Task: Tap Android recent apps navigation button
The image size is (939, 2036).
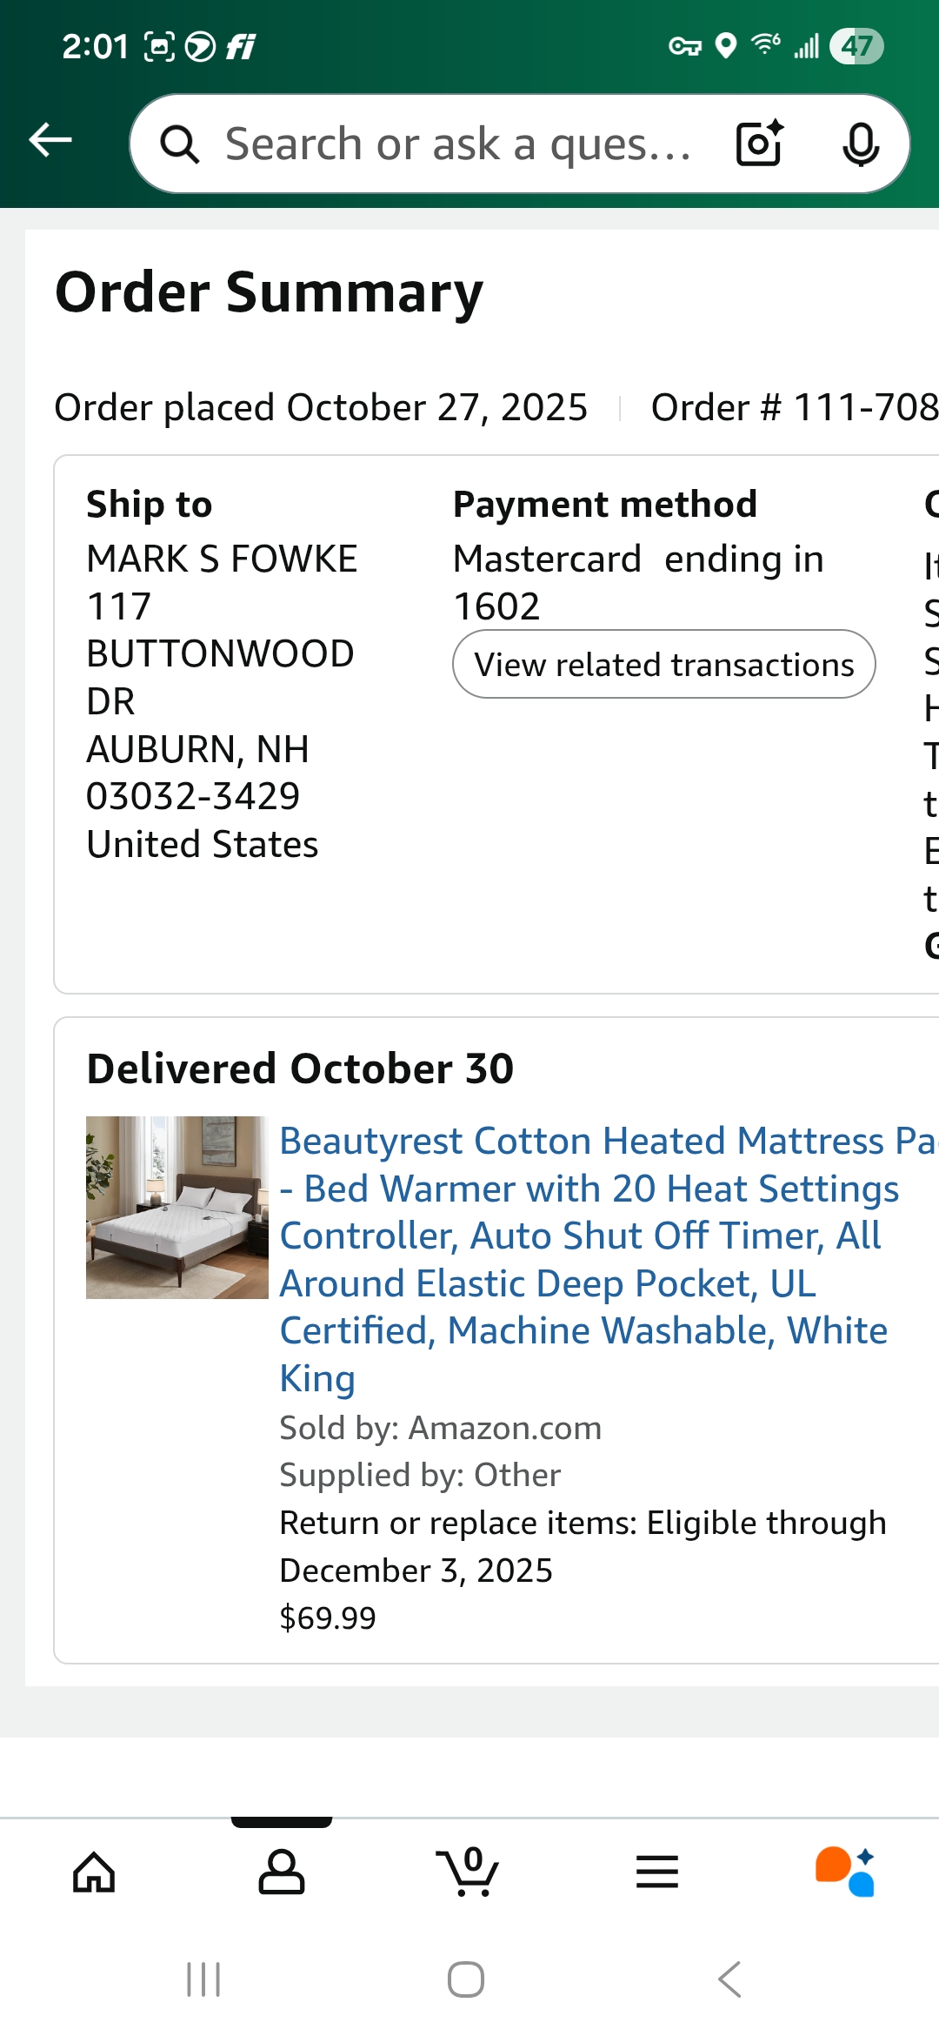Action: click(203, 1979)
